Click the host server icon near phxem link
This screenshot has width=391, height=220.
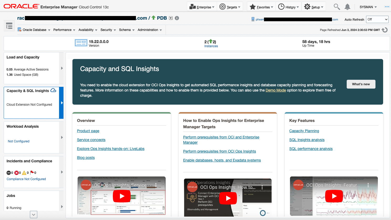(253, 19)
